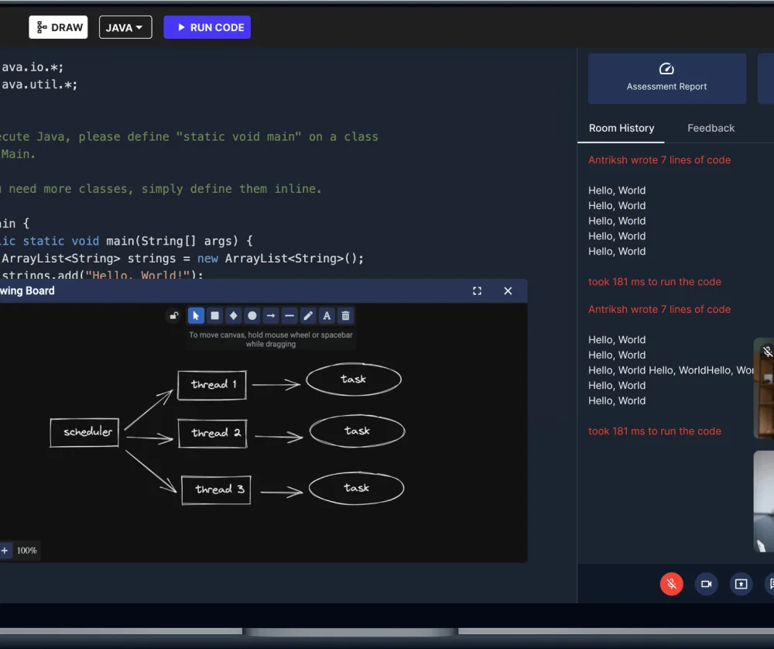Screen dimensions: 774x649
Task: Unmute the microphone
Action: click(x=671, y=583)
